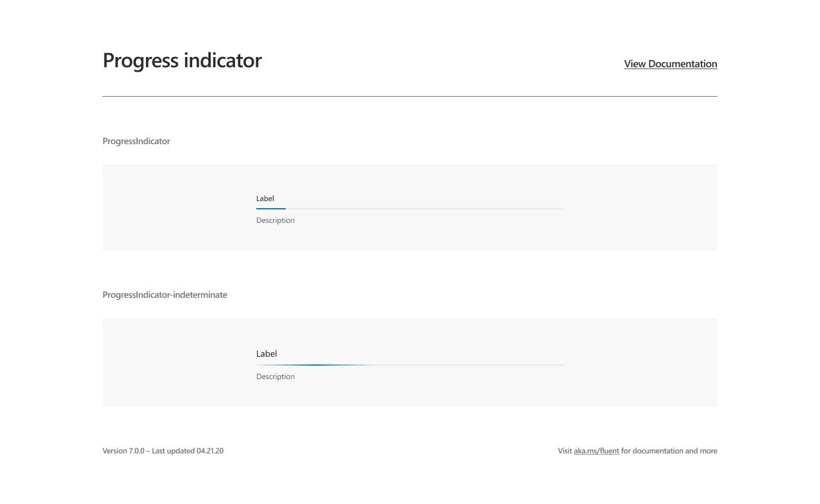Image resolution: width=820 pixels, height=504 pixels.
Task: Click the ProgressIndicator section heading
Action: 136,141
